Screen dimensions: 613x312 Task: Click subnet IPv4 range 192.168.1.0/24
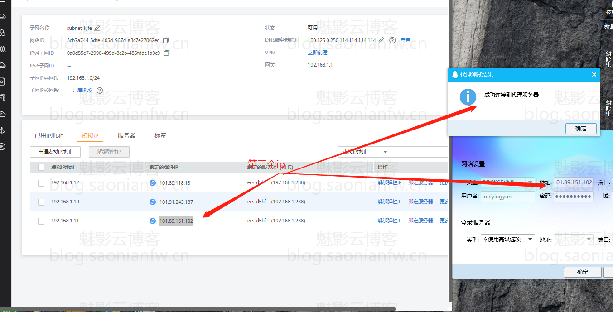click(x=83, y=78)
